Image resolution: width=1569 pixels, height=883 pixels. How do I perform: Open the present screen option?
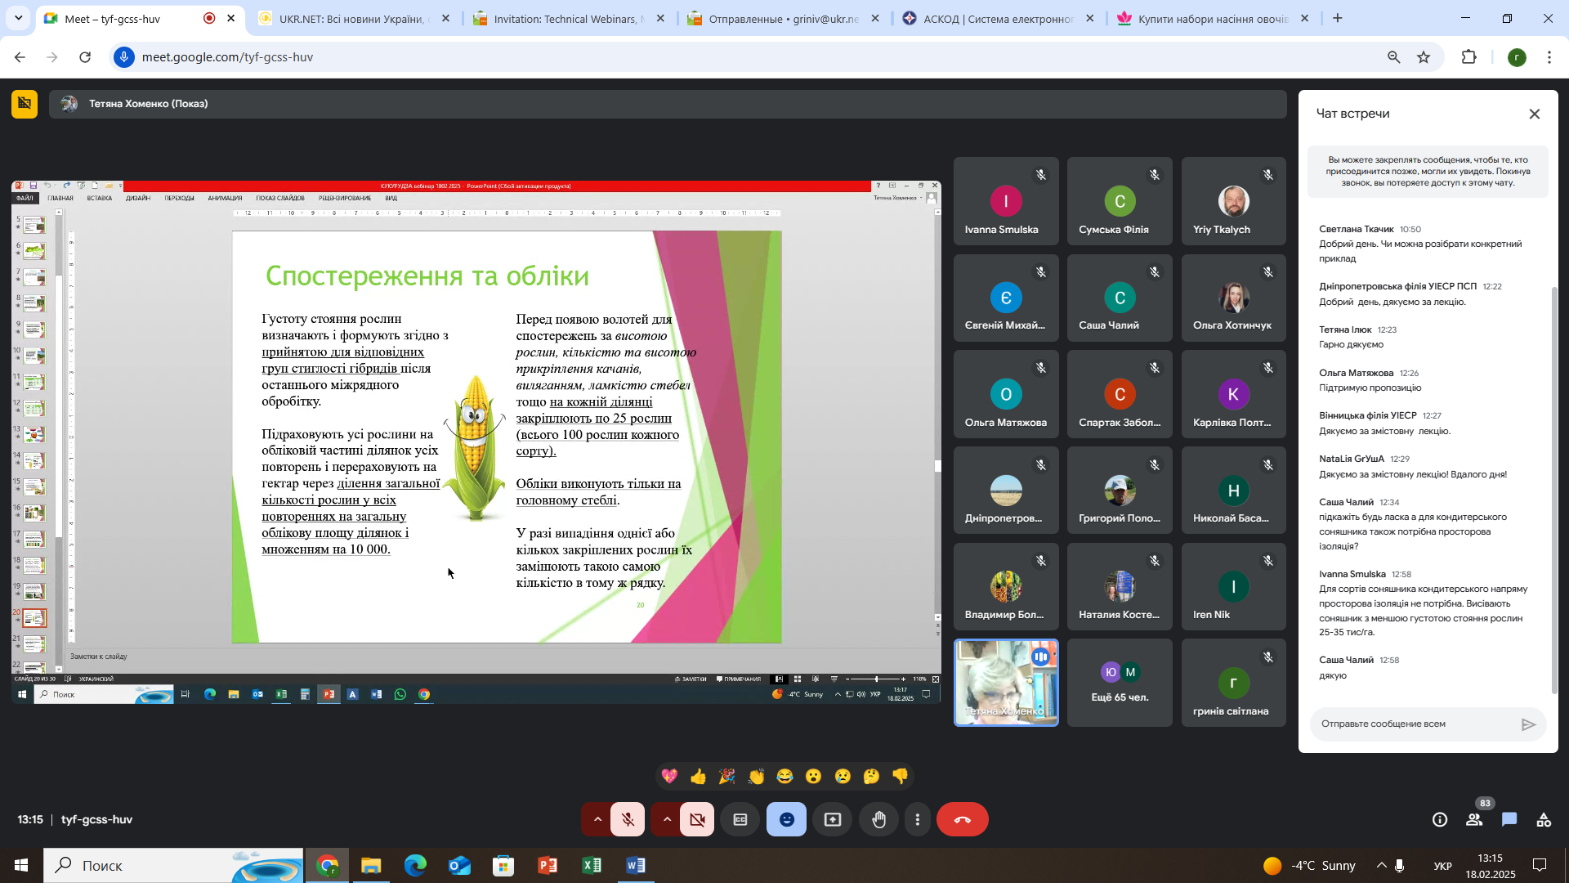(832, 819)
